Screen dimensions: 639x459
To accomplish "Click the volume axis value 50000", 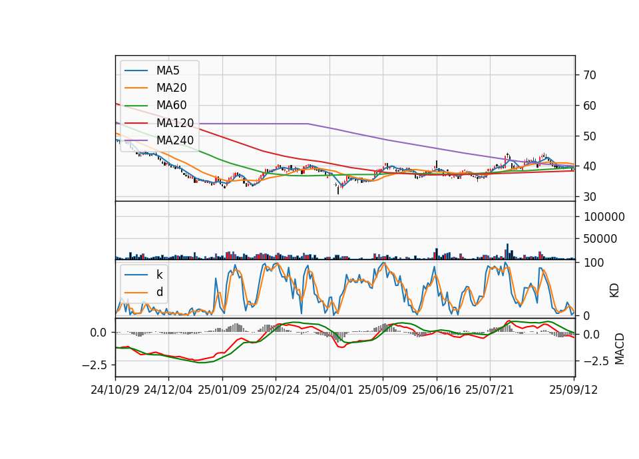I will (x=600, y=239).
